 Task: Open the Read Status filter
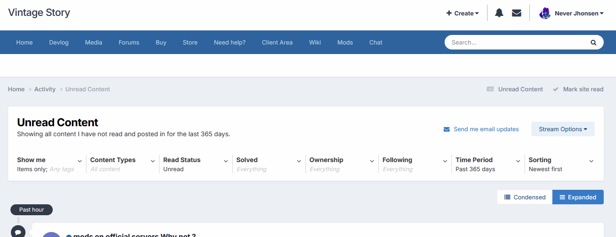(195, 164)
